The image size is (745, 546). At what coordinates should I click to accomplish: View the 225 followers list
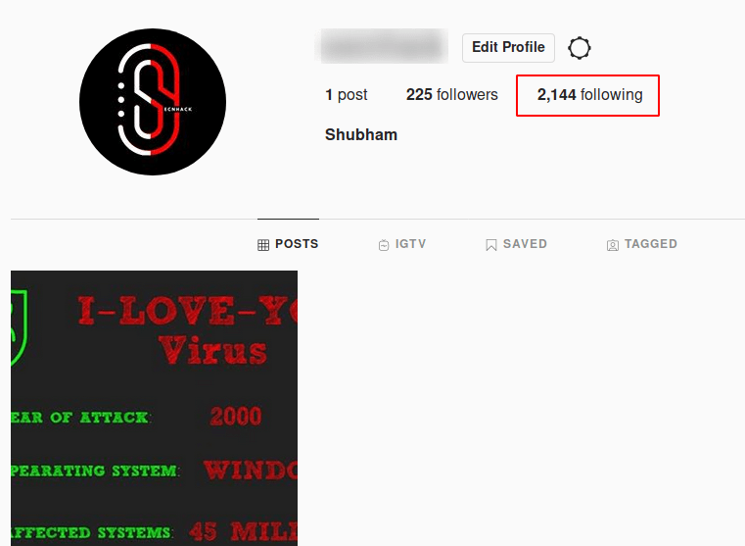point(452,95)
